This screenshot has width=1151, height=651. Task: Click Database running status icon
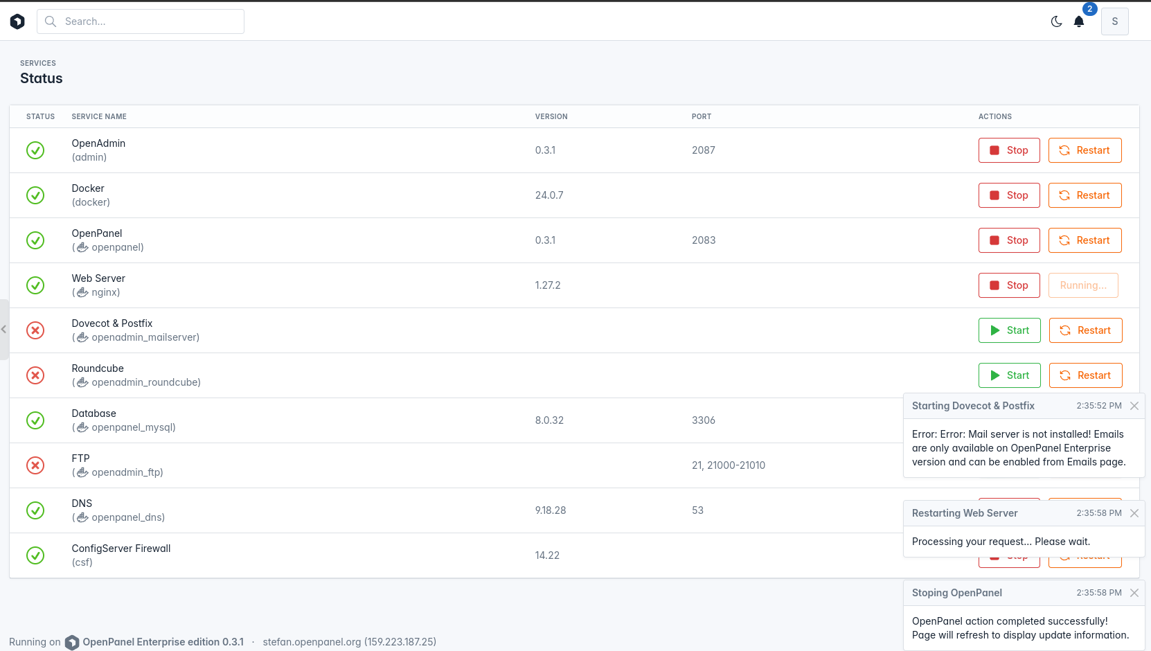35,420
